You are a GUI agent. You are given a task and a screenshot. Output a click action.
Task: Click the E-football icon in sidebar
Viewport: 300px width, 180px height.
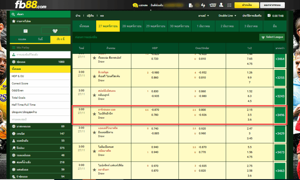pyautogui.click(x=13, y=176)
